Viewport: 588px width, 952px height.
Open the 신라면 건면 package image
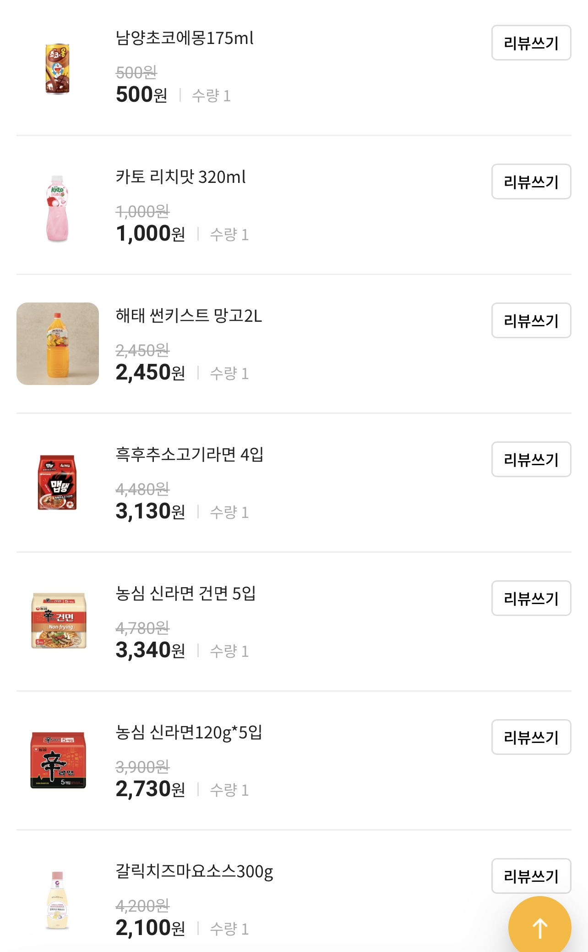(58, 620)
